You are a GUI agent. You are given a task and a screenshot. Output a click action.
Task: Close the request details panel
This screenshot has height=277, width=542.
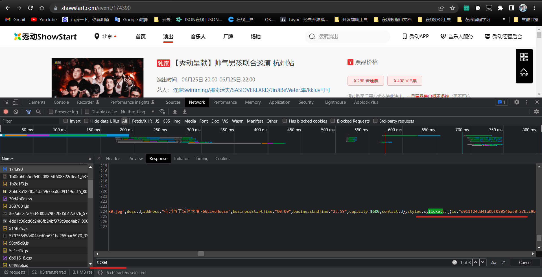[x=99, y=159]
